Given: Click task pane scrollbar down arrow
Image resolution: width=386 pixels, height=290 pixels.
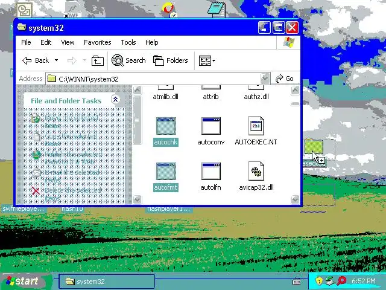Looking at the screenshot, I should (138, 199).
